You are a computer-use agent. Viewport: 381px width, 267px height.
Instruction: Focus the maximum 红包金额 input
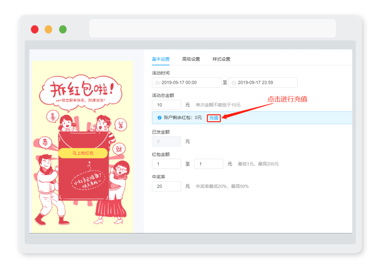pyautogui.click(x=209, y=164)
